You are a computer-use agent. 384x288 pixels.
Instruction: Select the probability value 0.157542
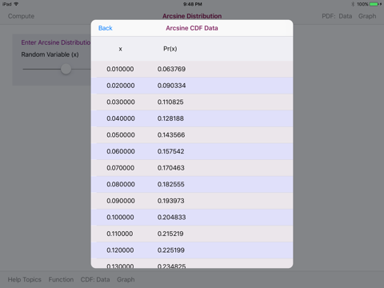click(170, 151)
